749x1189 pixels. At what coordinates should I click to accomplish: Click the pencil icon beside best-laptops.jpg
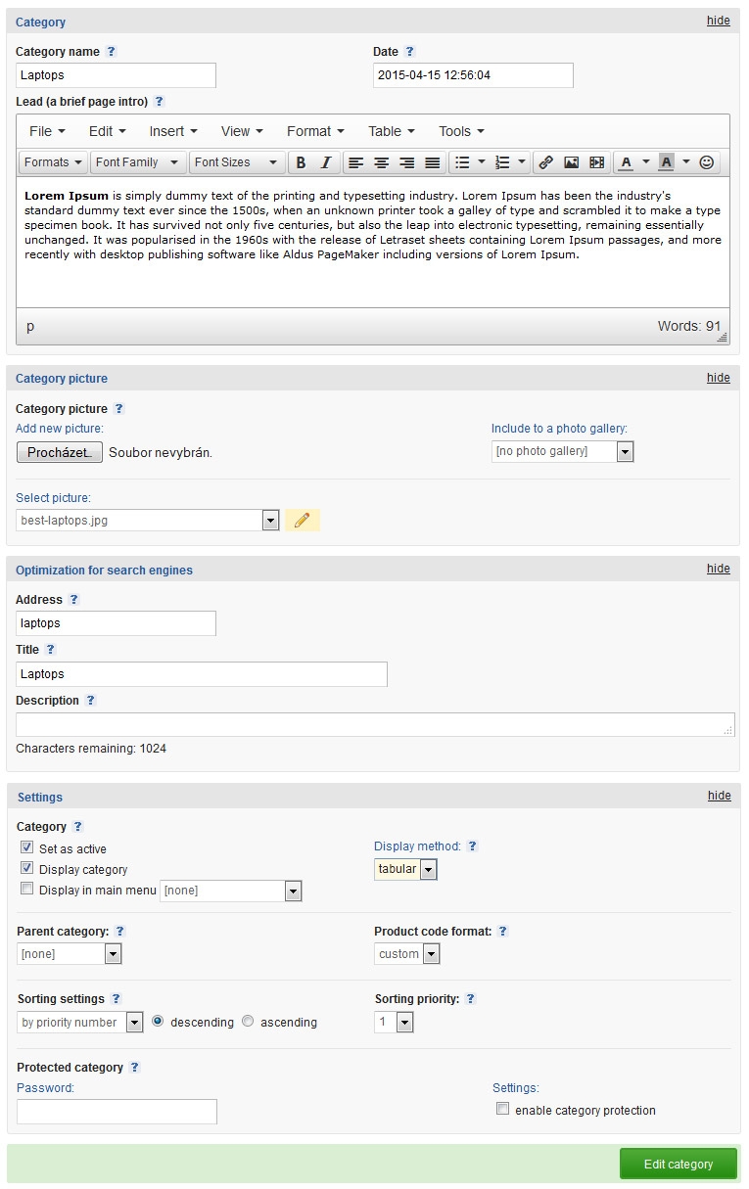pyautogui.click(x=302, y=521)
